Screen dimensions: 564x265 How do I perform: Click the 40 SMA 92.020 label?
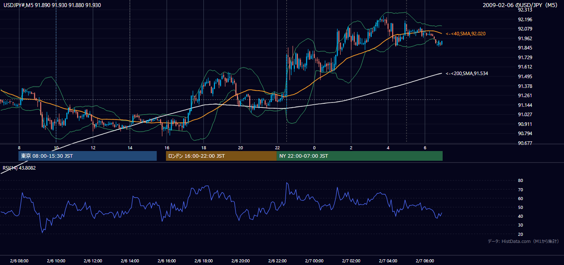466,34
